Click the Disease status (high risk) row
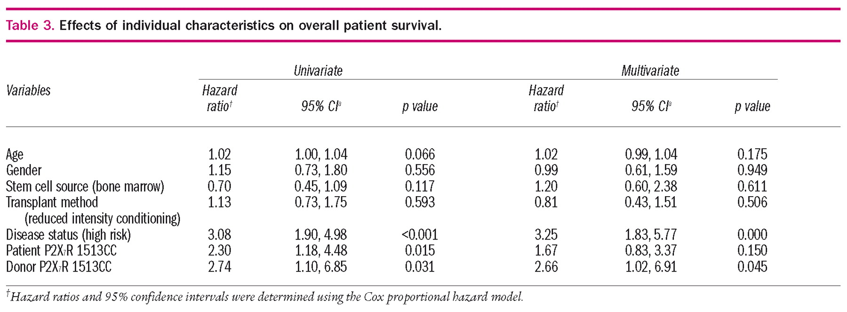Screen dimensions: 847x312 point(68,234)
